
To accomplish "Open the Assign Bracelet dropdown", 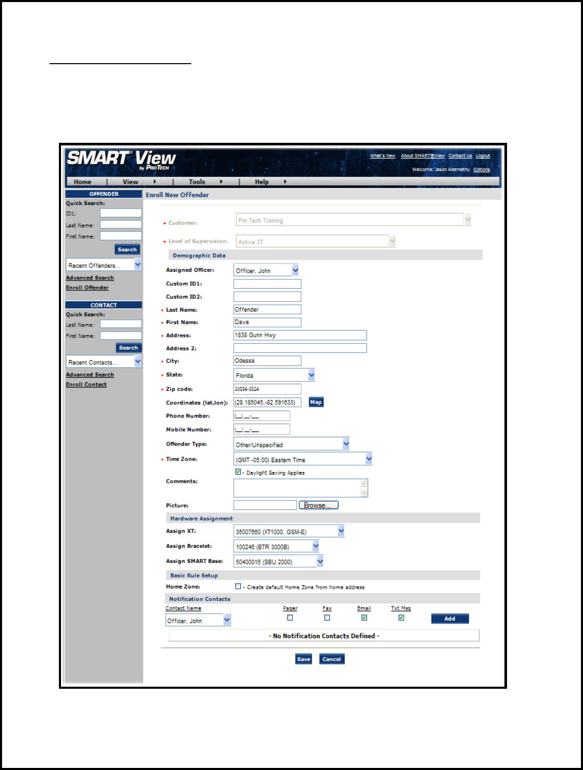I will click(x=277, y=546).
